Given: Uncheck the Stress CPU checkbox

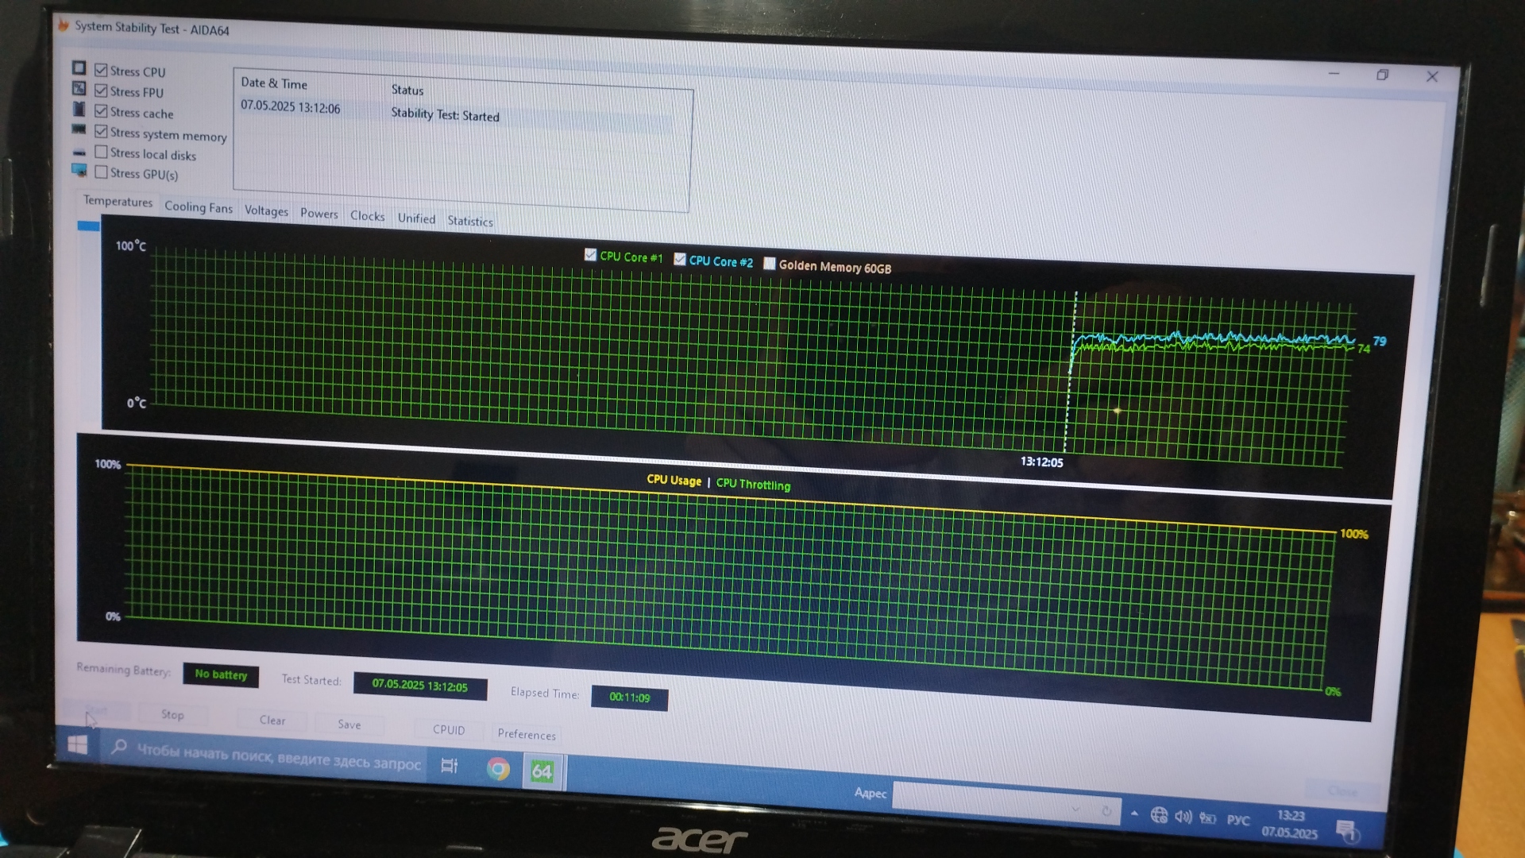Looking at the screenshot, I should [101, 70].
